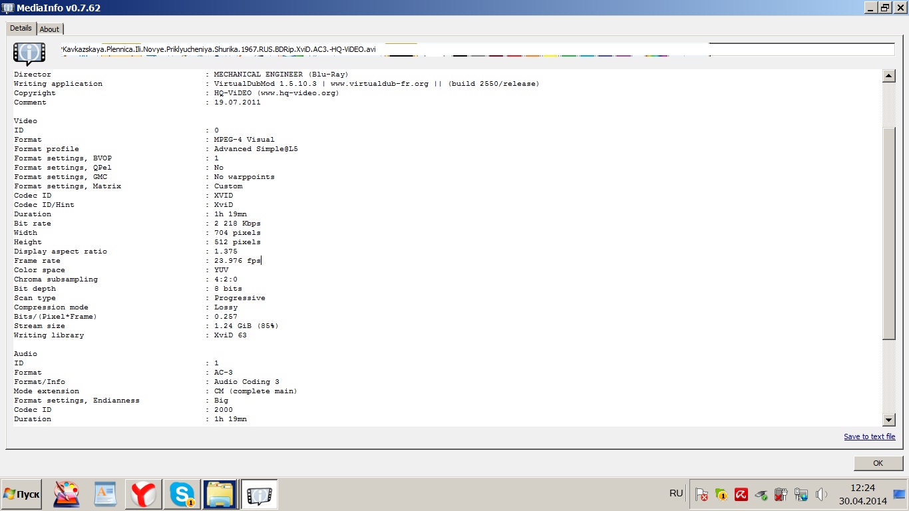
Task: Click the "Format settings, QPel" label
Action: pos(63,168)
